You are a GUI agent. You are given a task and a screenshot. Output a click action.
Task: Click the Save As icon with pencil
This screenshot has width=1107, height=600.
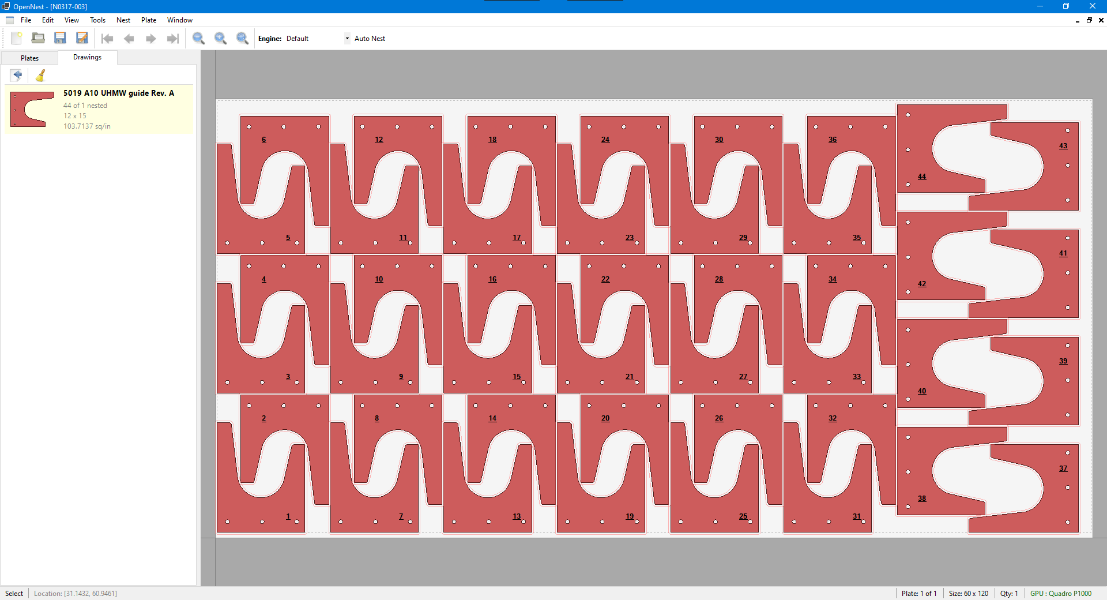coord(82,39)
